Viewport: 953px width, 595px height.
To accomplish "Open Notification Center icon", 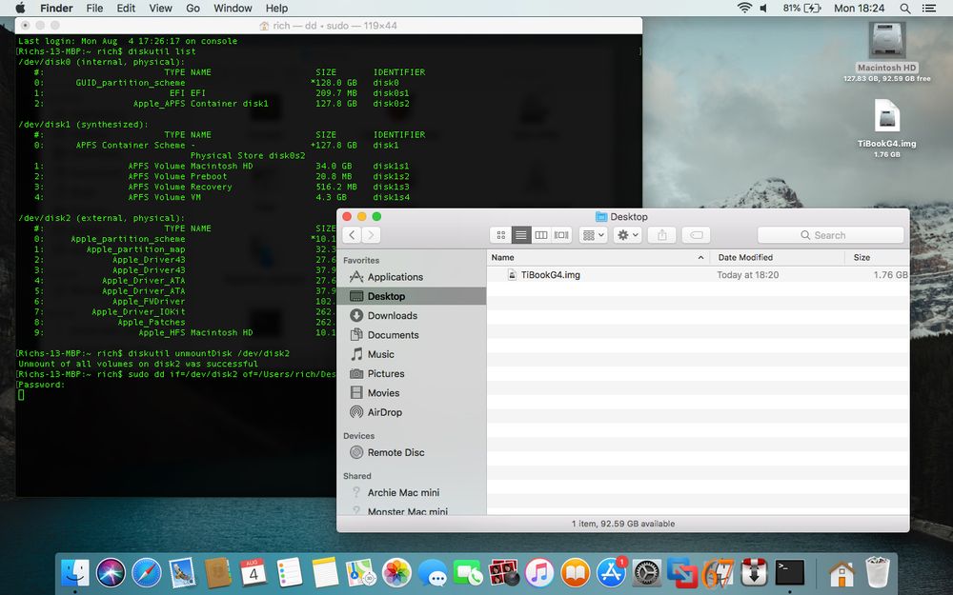I will pos(928,8).
